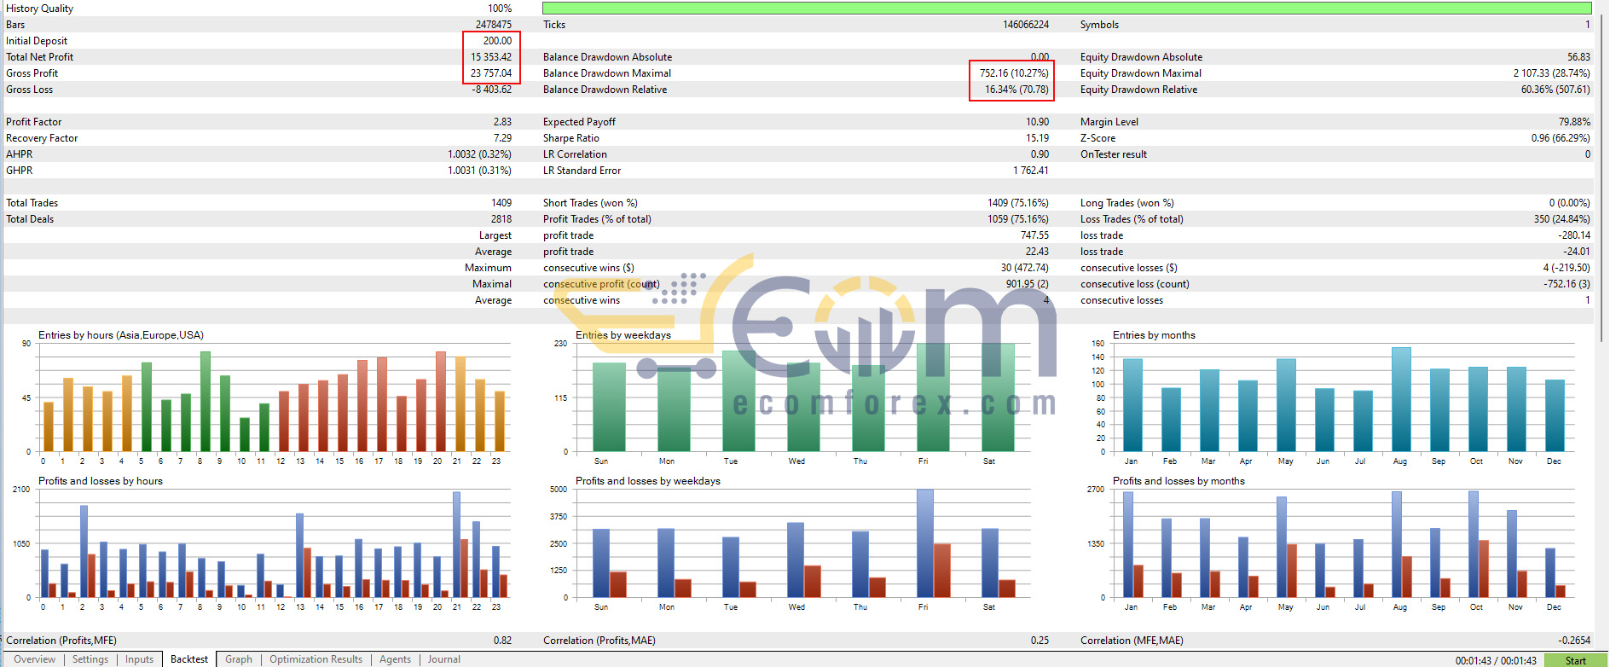The image size is (1610, 667).
Task: Click the Entries by months chart title
Action: [1154, 335]
